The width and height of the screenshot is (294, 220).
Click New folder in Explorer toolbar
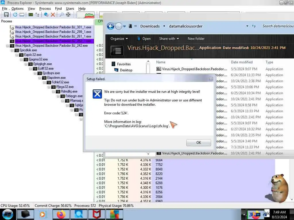click(196, 39)
